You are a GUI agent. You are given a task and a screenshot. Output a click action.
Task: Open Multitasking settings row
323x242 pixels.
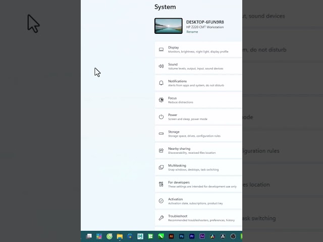198,167
